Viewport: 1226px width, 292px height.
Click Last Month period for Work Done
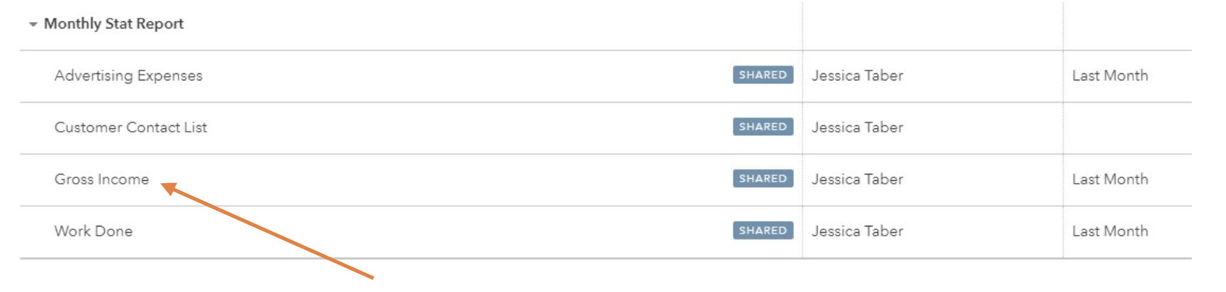(1110, 231)
